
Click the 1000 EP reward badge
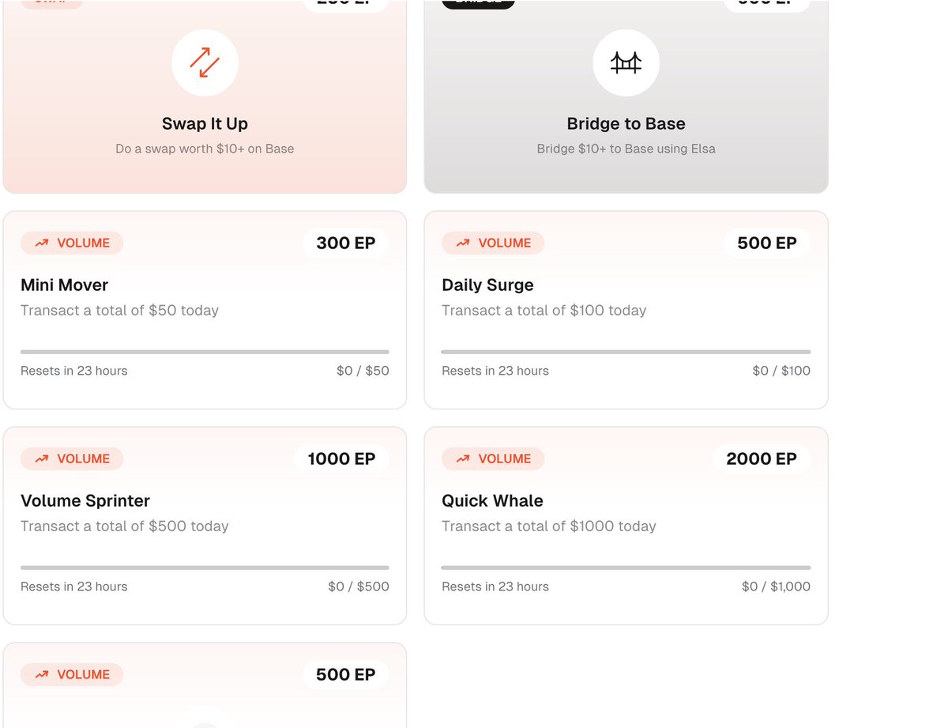[341, 459]
